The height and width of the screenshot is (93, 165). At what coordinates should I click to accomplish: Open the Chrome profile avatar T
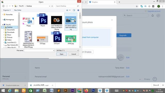pos(159,6)
